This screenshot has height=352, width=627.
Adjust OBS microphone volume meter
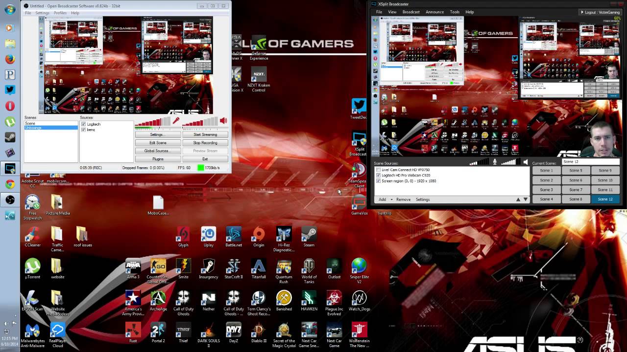[153, 122]
